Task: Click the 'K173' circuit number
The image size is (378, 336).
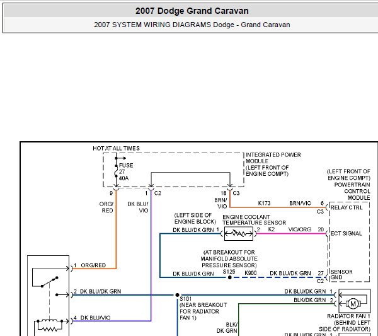Action: click(264, 203)
